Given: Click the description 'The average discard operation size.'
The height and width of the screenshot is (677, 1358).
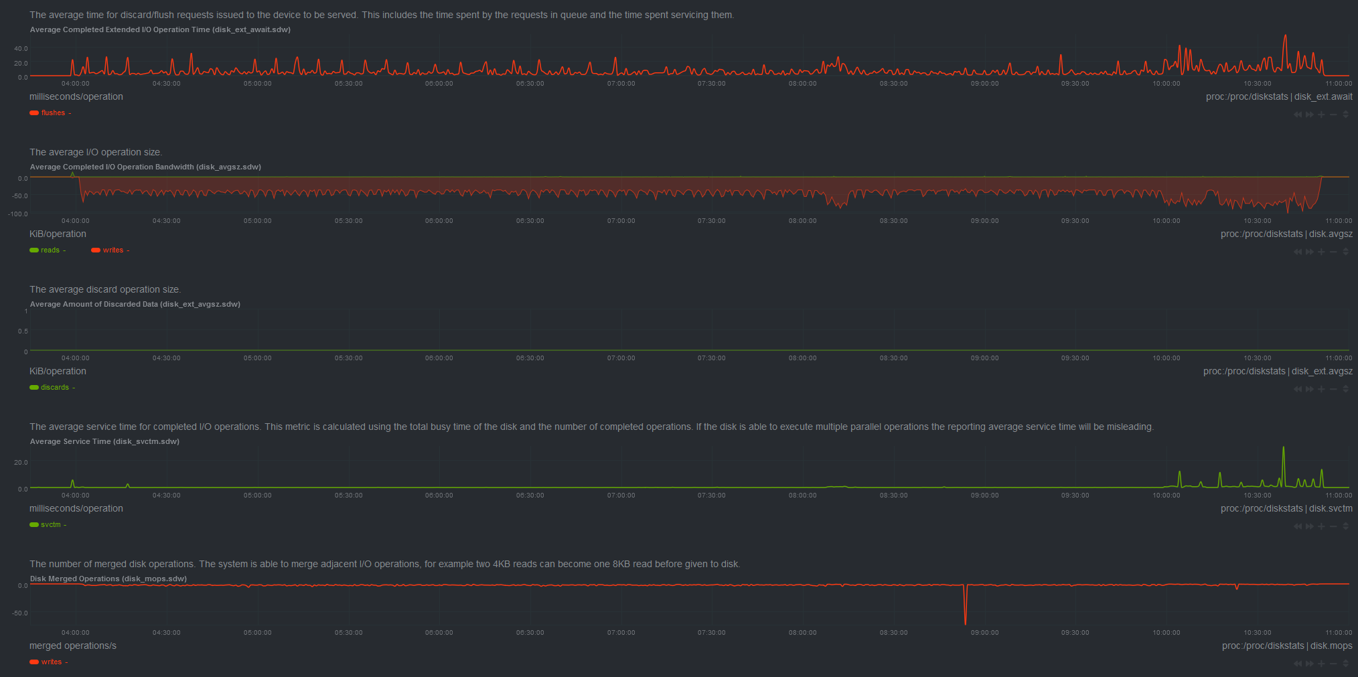Looking at the screenshot, I should pos(105,290).
